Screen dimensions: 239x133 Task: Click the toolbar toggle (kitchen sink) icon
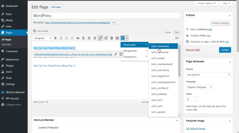117,38
